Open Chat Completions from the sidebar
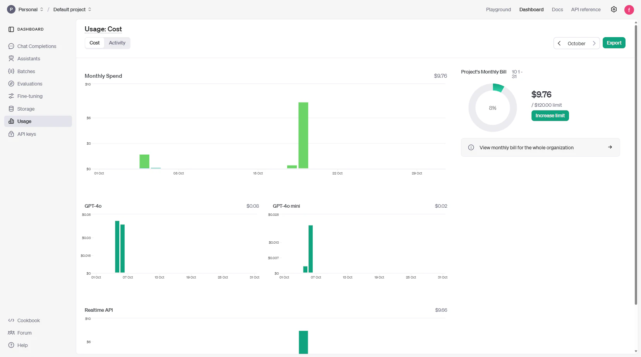The width and height of the screenshot is (641, 357). [x=38, y=46]
